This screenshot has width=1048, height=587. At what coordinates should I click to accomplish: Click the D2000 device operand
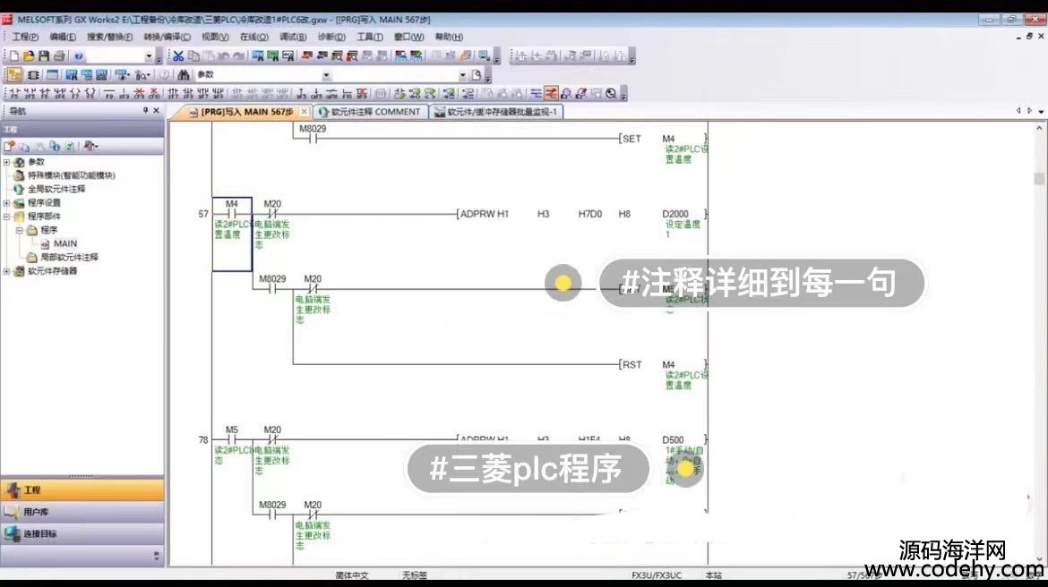(x=675, y=214)
